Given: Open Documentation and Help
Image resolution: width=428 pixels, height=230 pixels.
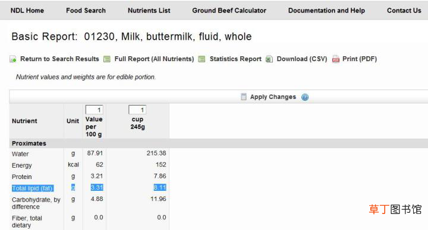Looking at the screenshot, I should [x=326, y=10].
